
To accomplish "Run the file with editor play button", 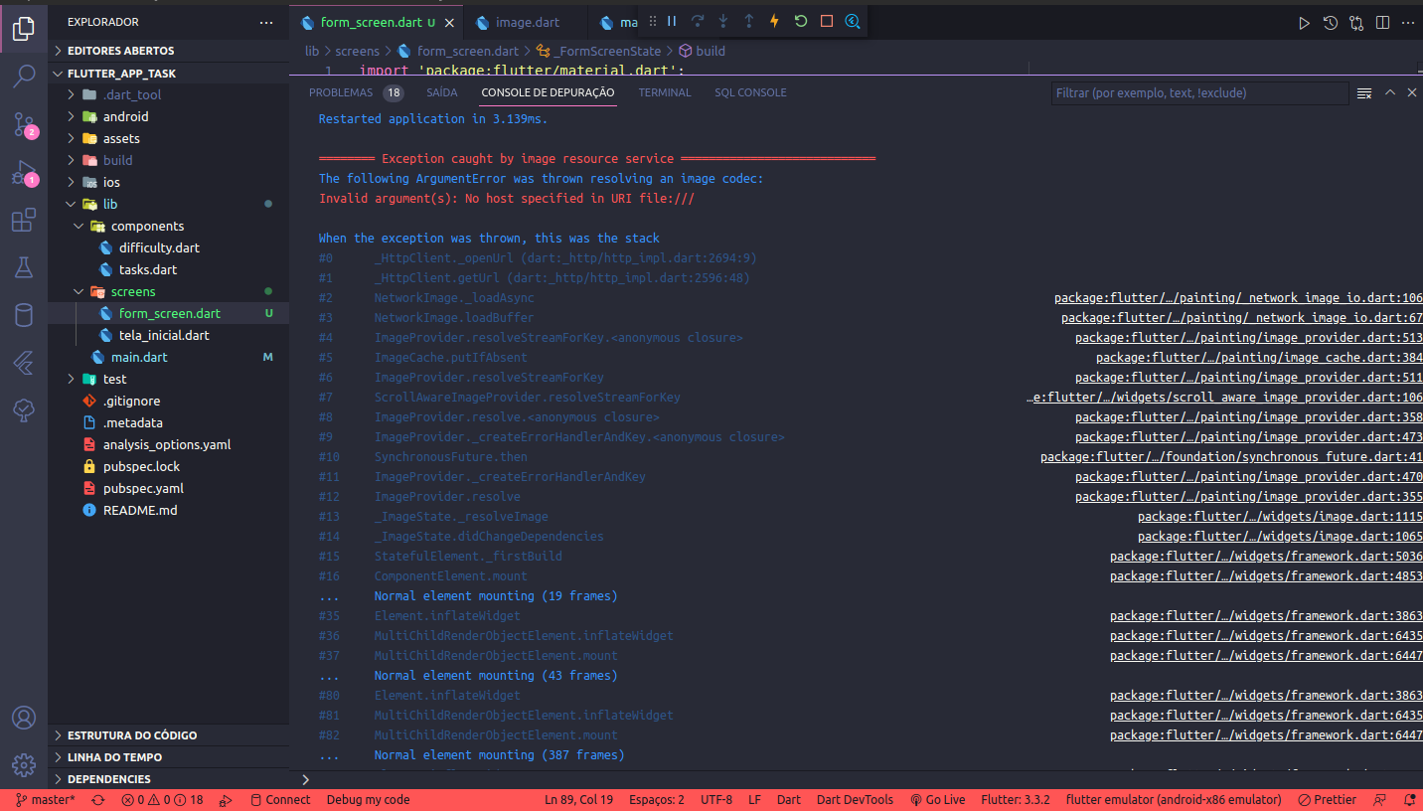I will (x=1305, y=23).
